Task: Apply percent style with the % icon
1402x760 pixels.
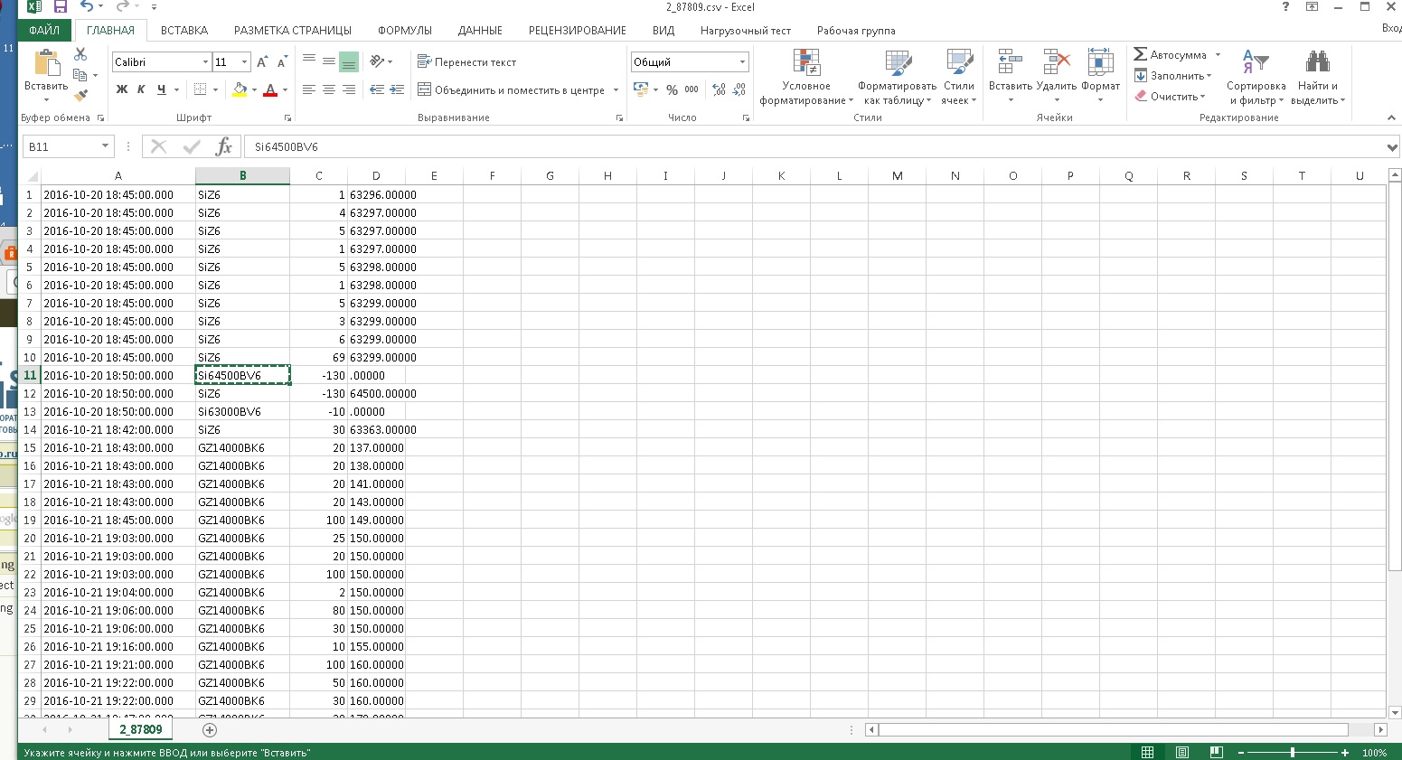Action: [x=672, y=89]
